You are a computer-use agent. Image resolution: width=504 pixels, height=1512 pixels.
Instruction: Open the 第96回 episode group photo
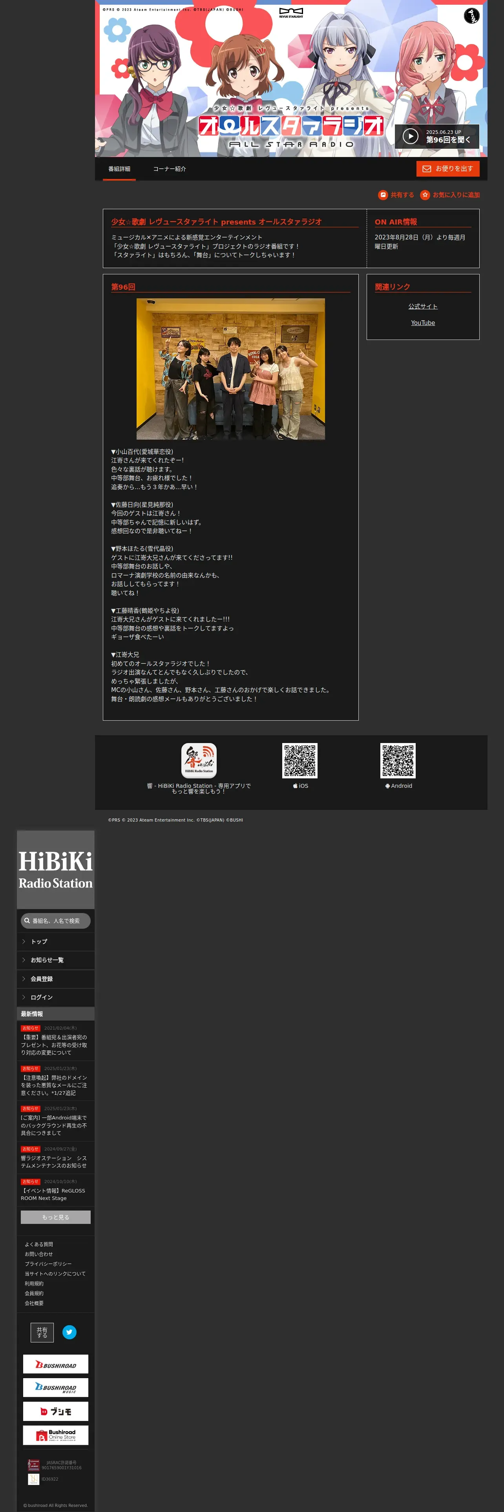[230, 369]
